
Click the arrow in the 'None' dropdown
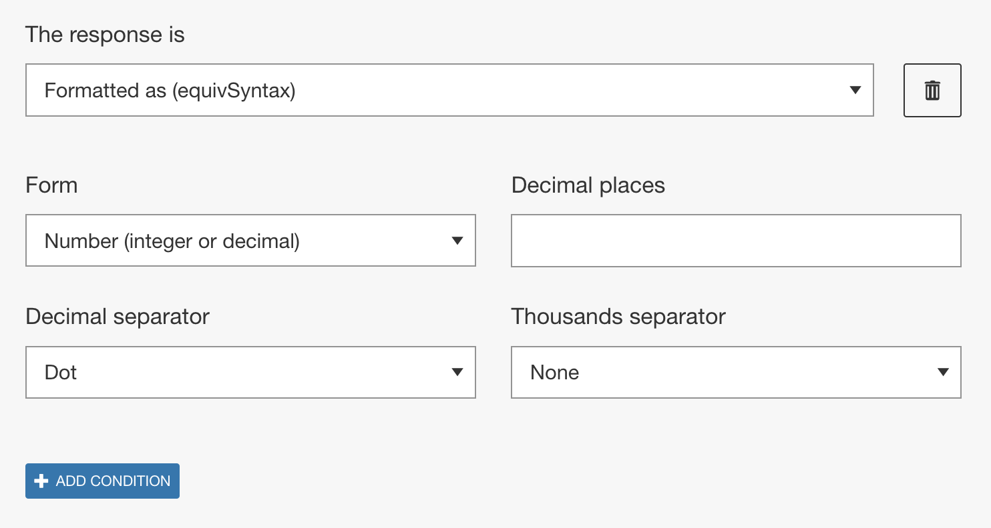coord(943,372)
